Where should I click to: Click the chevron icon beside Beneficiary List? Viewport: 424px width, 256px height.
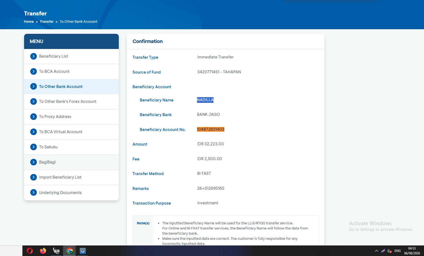click(34, 56)
